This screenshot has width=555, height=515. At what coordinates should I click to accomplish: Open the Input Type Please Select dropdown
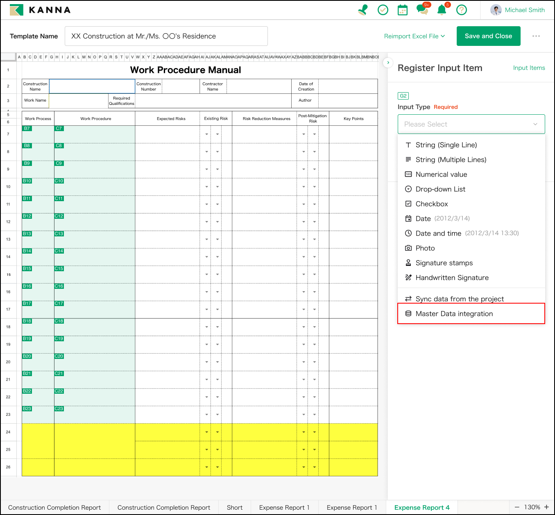(x=471, y=124)
